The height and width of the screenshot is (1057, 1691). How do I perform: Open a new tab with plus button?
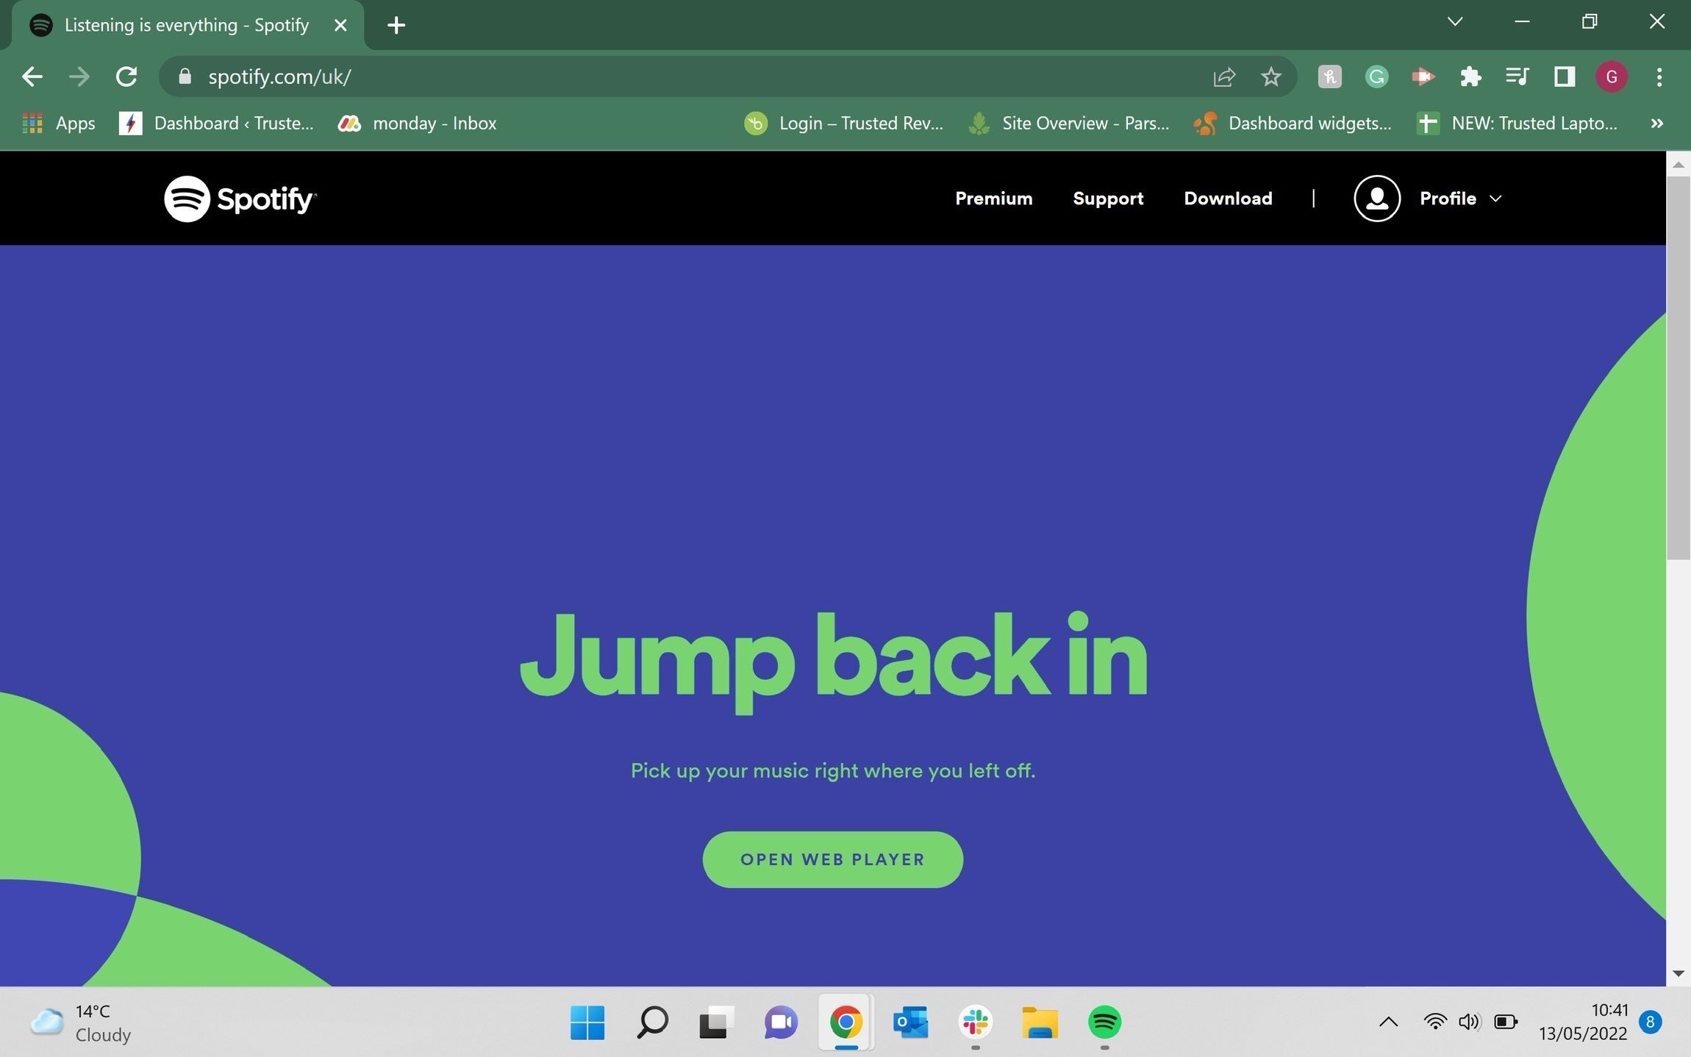[x=396, y=25]
